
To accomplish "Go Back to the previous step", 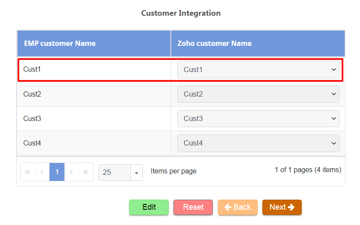I will click(x=238, y=207).
